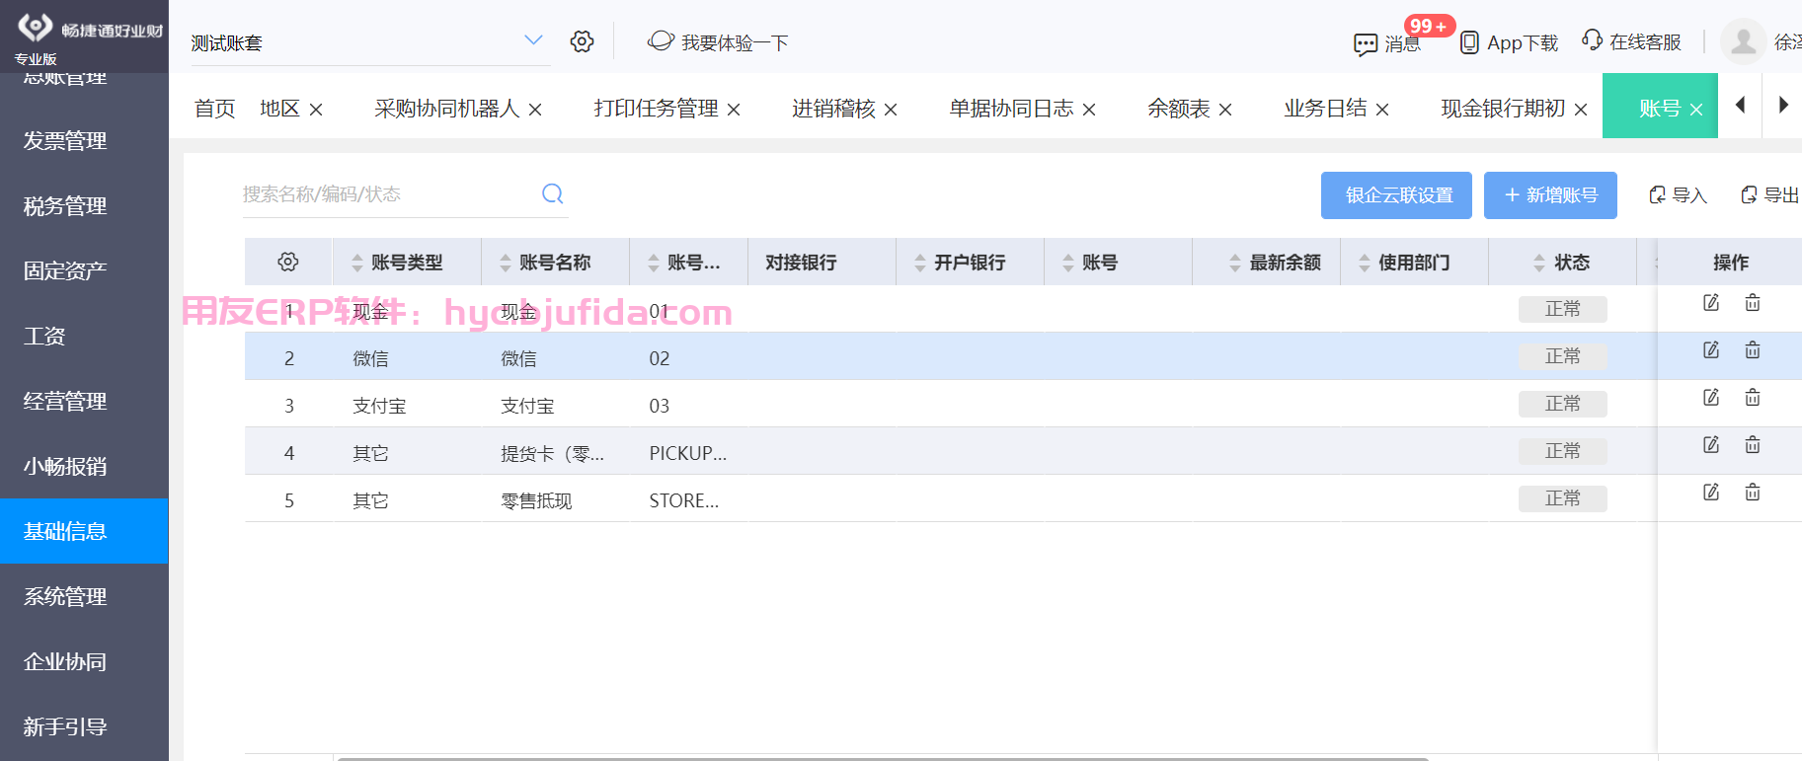This screenshot has height=761, width=1802.
Task: Click 正常 status of 支付宝 row
Action: (x=1562, y=404)
